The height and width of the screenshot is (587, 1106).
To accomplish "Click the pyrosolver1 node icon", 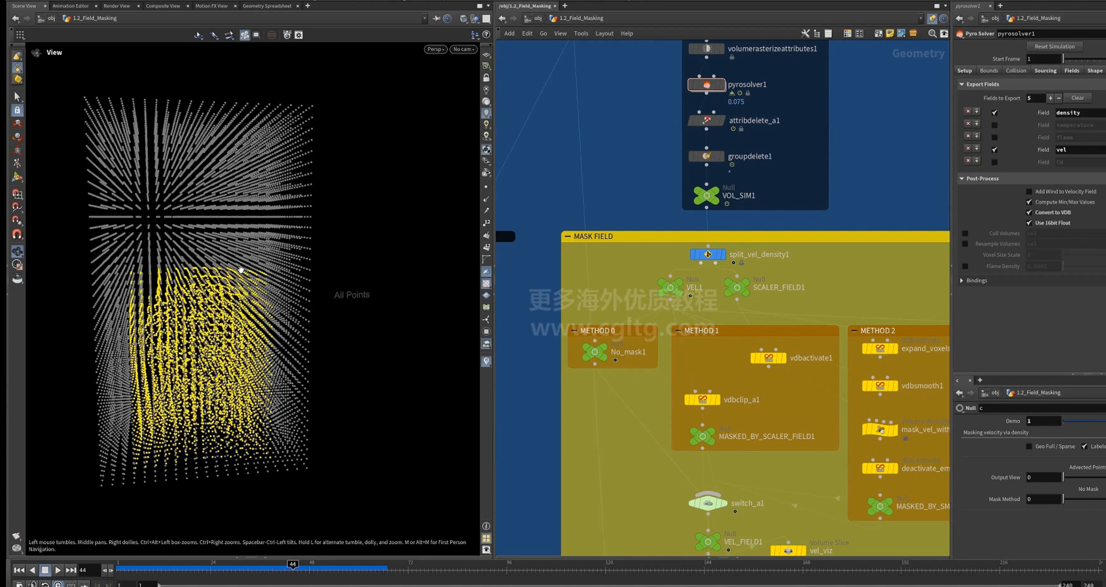I will (706, 85).
